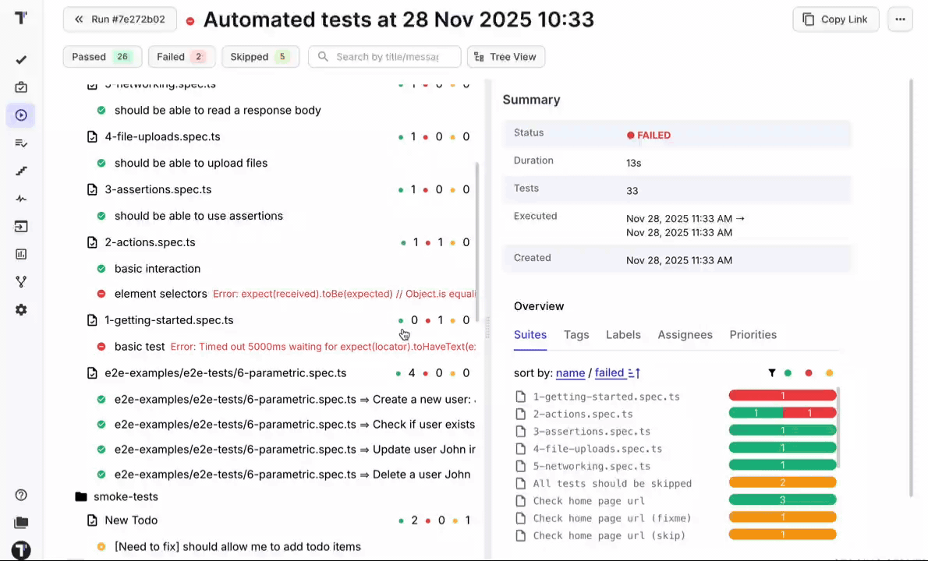This screenshot has width=928, height=561.
Task: Filter by Failed 2 tests
Action: pos(182,57)
